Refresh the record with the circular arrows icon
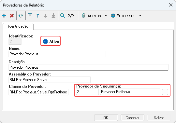 click(21, 16)
